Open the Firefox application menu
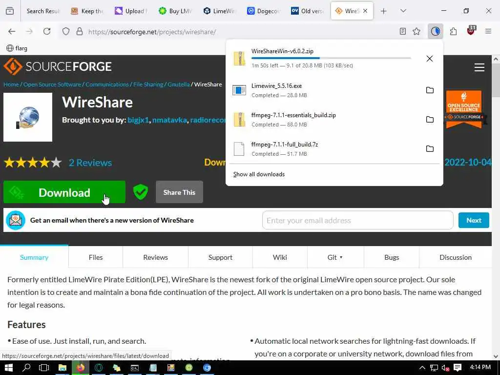 488,31
